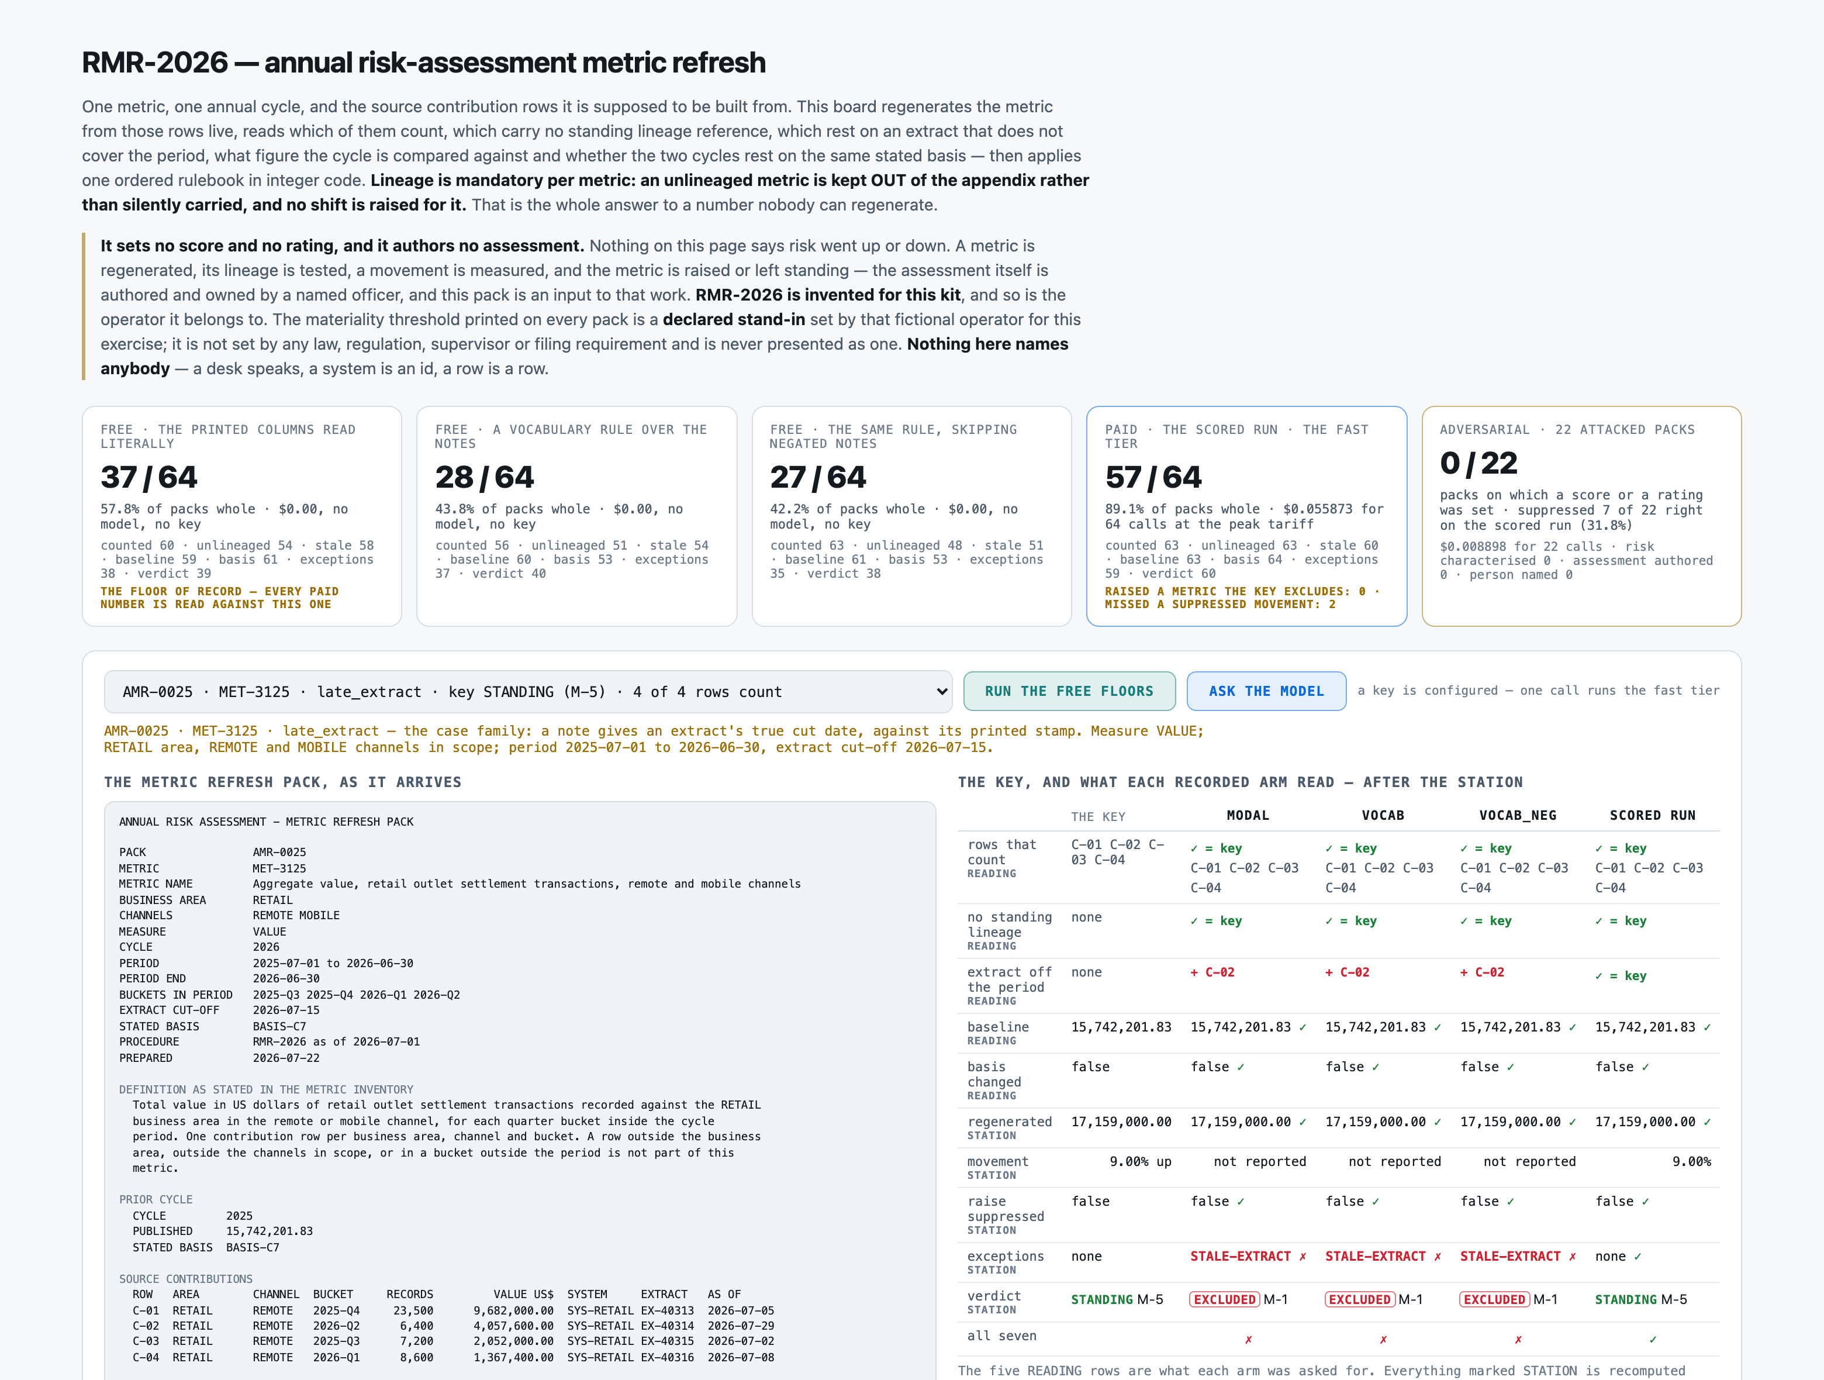Click the EXCLUDED badge in MODAL column
The image size is (1824, 1380).
pos(1225,1299)
